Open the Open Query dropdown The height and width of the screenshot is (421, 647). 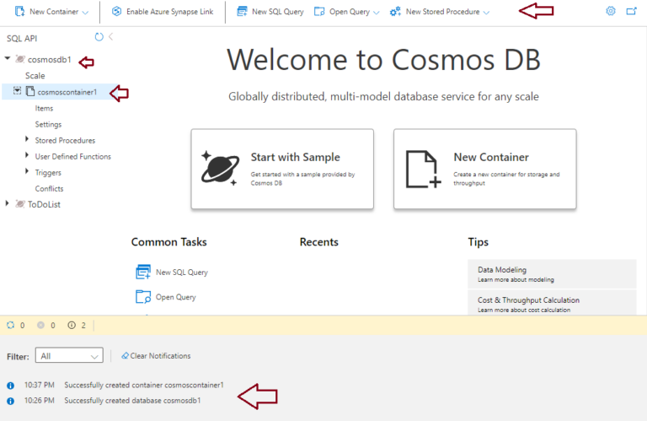tap(375, 13)
